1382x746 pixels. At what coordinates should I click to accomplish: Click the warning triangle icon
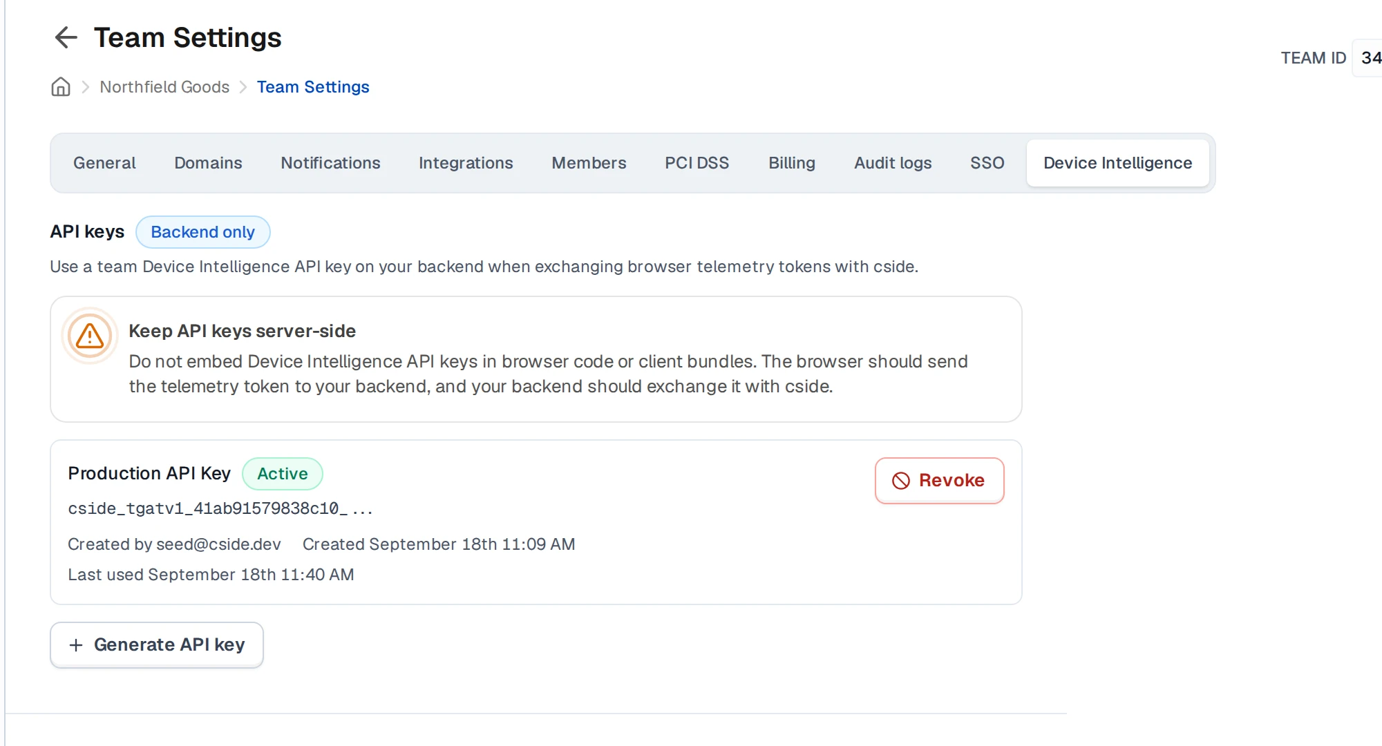[90, 336]
